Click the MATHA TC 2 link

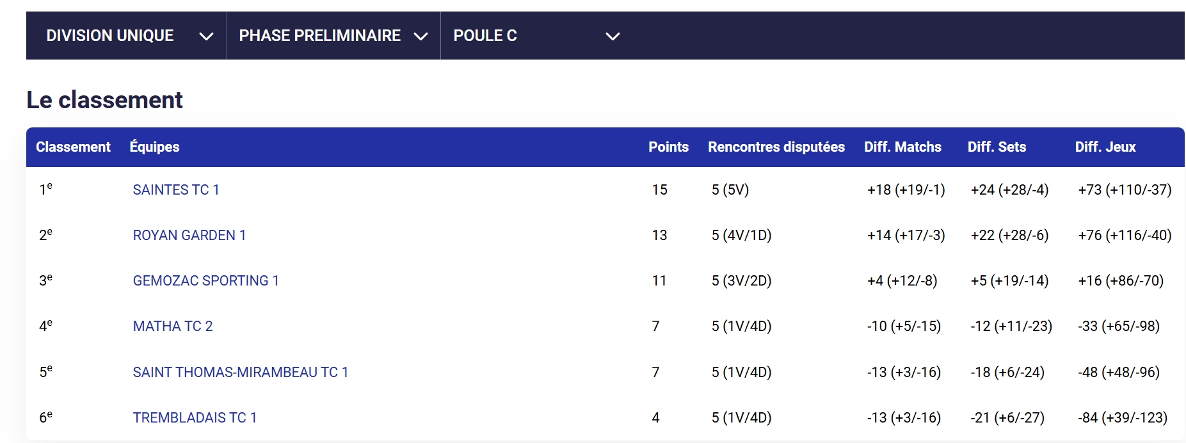pyautogui.click(x=173, y=326)
